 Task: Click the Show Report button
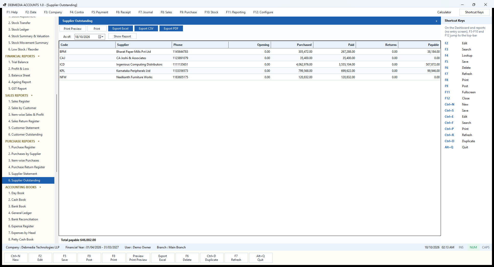tap(122, 36)
